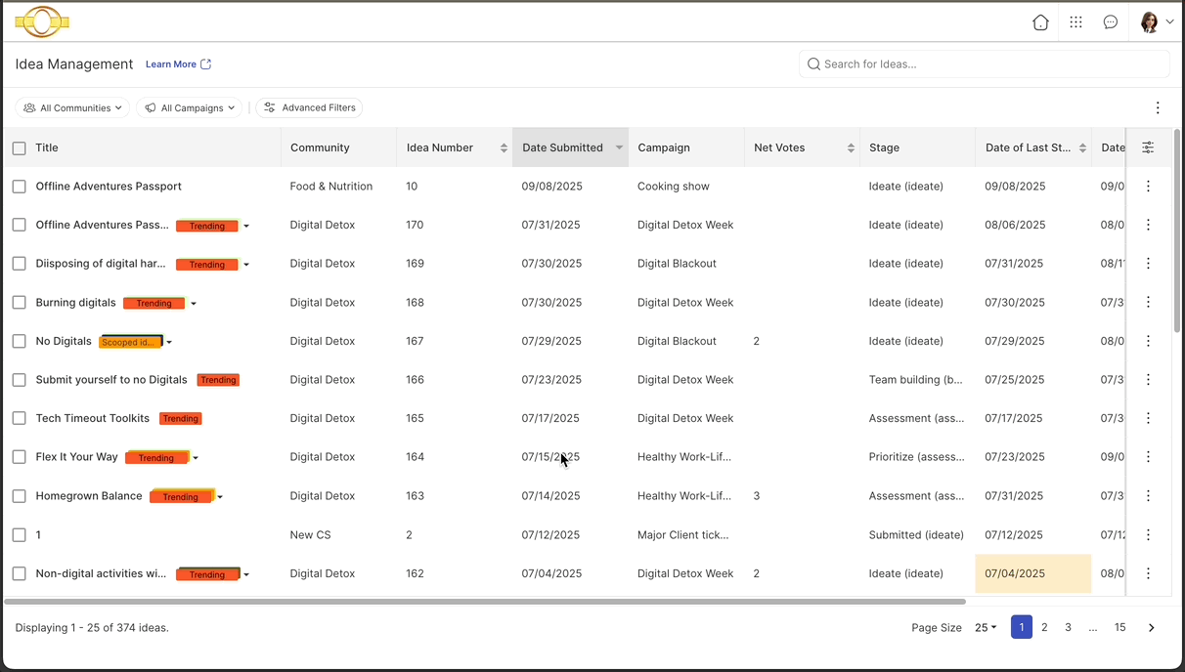Click the column settings icon in table header
Viewport: 1185px width, 672px height.
click(1148, 147)
